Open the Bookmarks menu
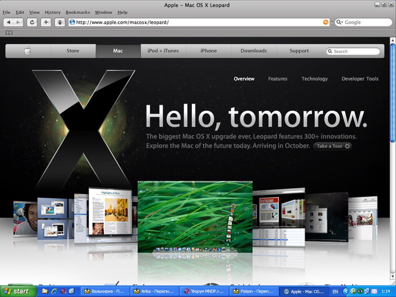Image resolution: width=396 pixels, height=297 pixels. click(x=77, y=12)
